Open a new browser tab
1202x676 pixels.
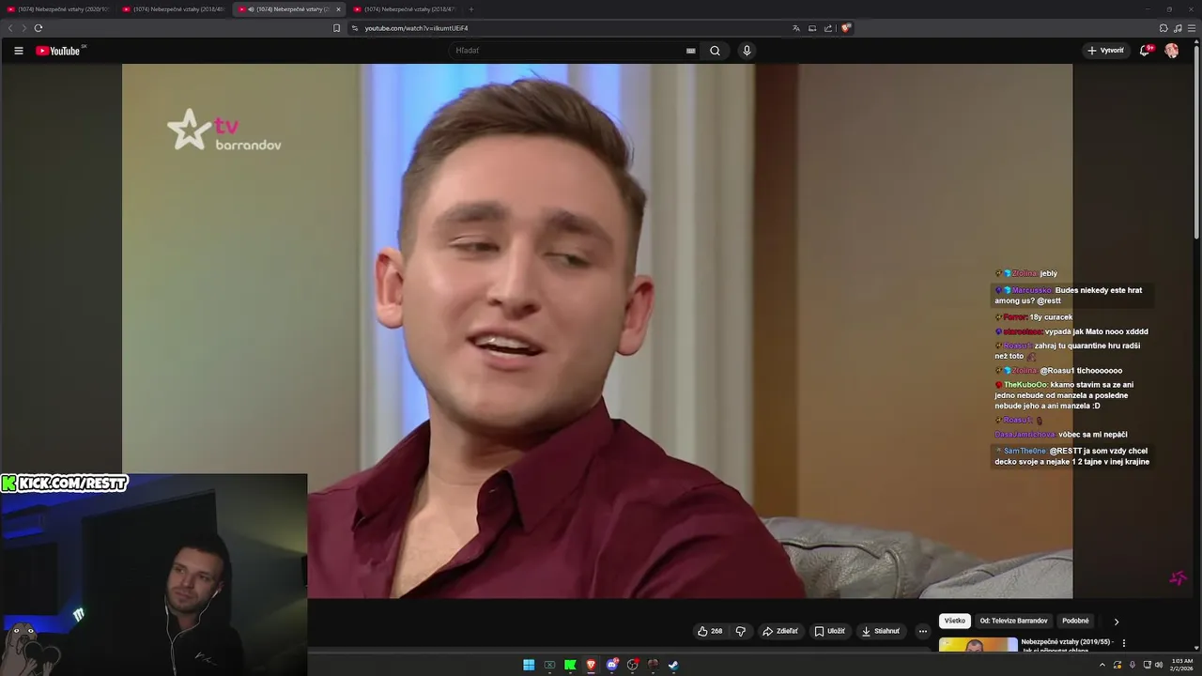[471, 9]
